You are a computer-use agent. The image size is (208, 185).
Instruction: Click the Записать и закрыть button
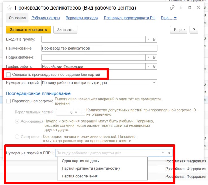click(29, 29)
